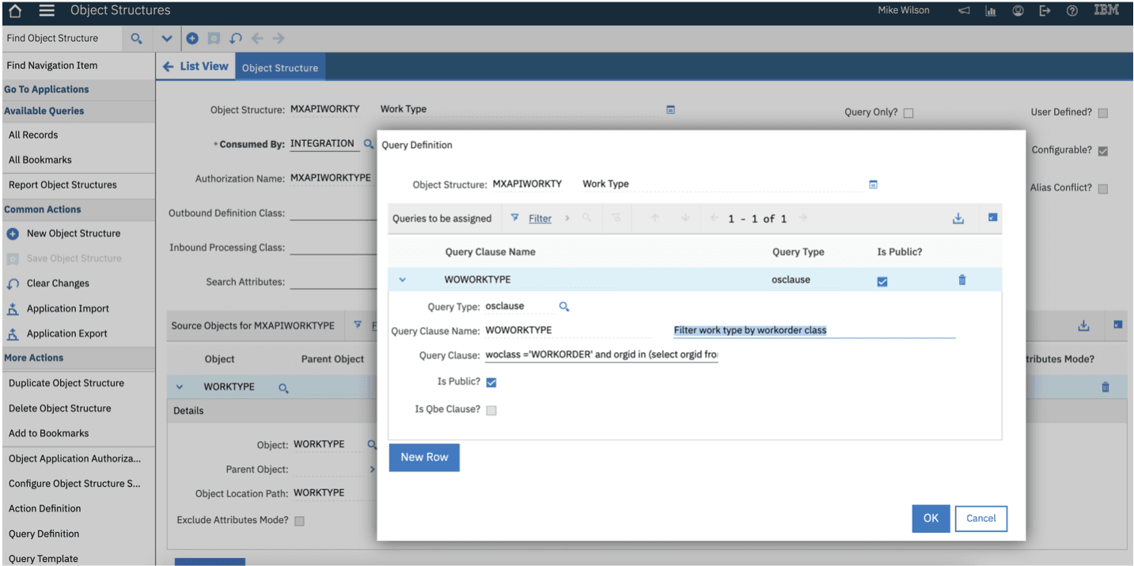Click the WORKTYPE object lookup icon
Viewport: 1134px width, 566px height.
point(283,388)
